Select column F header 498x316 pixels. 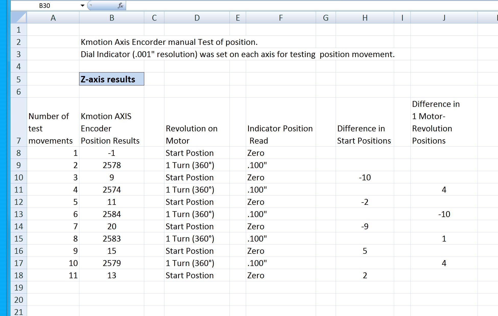(x=281, y=17)
